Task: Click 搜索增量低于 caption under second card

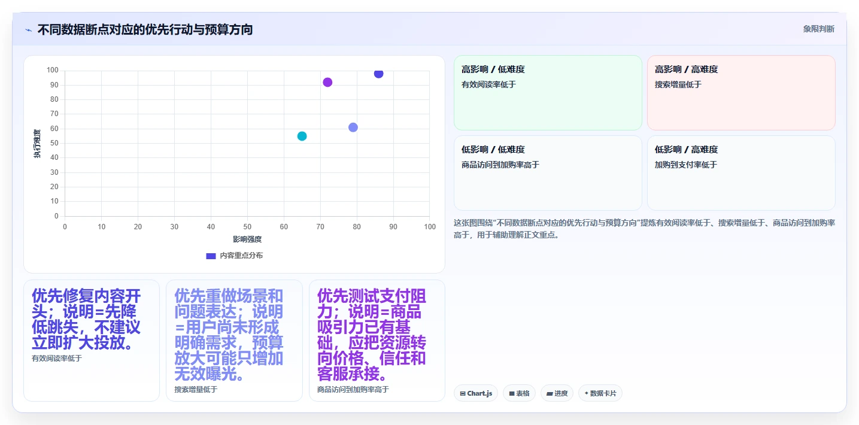Action: pyautogui.click(x=196, y=390)
